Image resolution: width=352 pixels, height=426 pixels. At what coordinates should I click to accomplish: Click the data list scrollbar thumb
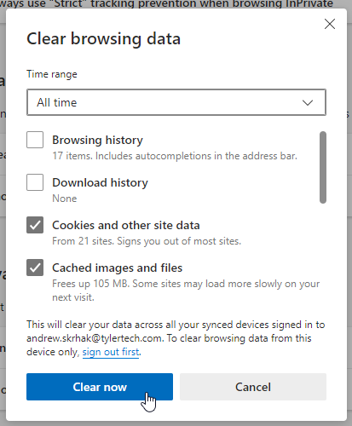323,167
